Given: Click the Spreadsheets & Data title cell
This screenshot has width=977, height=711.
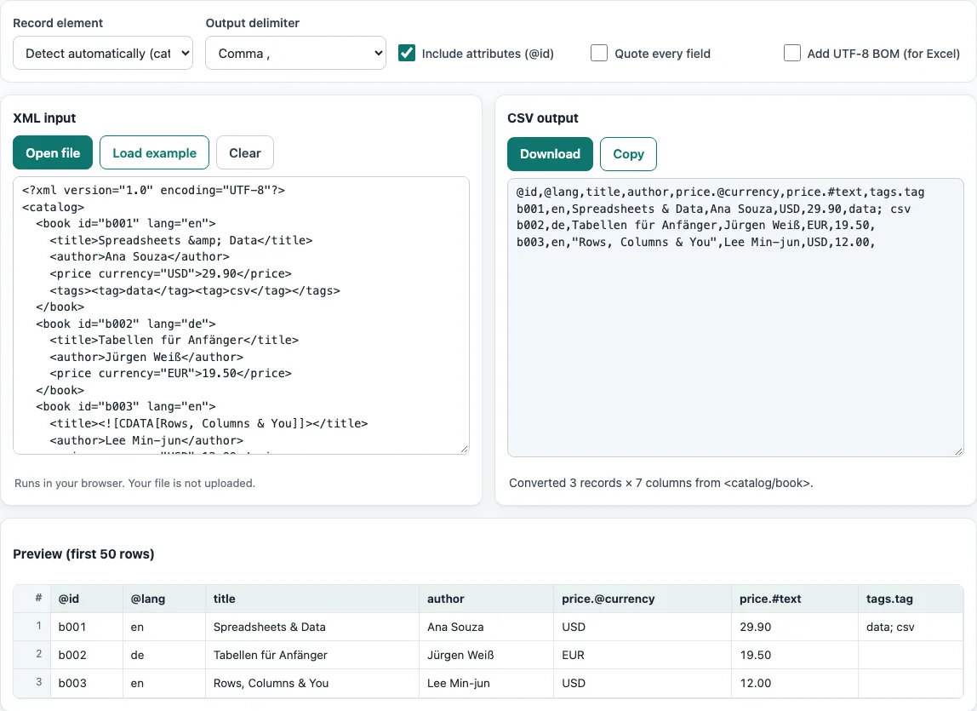Looking at the screenshot, I should (312, 627).
